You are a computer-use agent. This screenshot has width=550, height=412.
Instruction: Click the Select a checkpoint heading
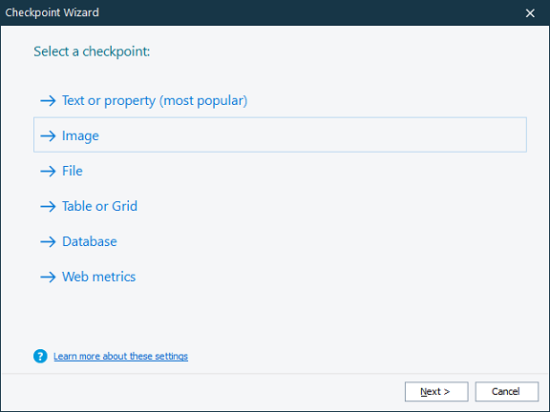92,51
